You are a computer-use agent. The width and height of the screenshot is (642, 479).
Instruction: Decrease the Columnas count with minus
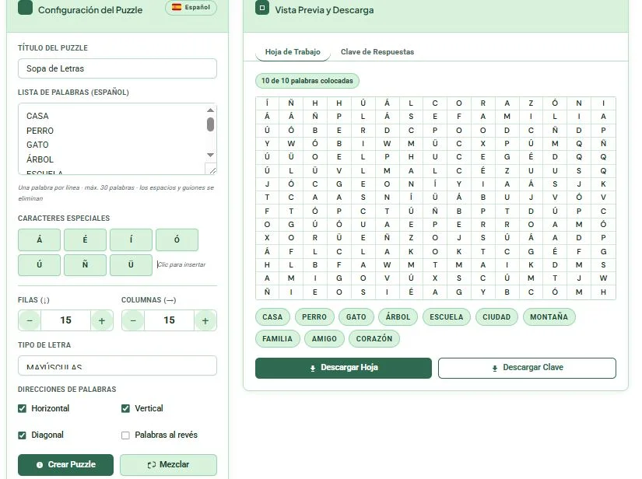click(x=133, y=320)
